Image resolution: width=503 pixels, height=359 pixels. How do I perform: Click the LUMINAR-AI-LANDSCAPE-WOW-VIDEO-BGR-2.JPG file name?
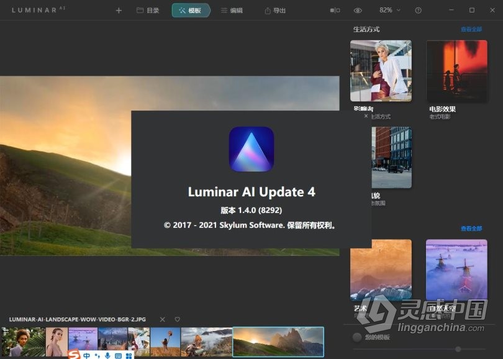coord(77,319)
